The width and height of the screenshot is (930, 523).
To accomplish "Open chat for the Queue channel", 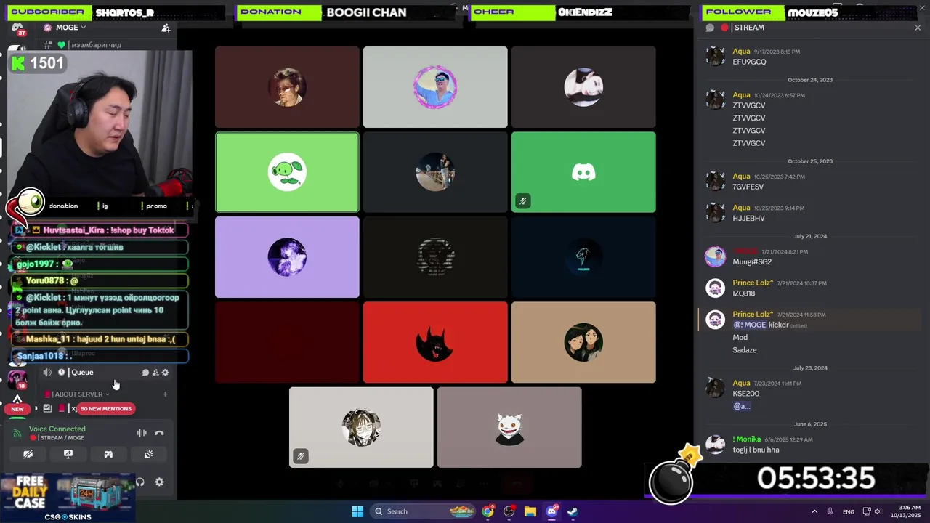I will pyautogui.click(x=145, y=373).
